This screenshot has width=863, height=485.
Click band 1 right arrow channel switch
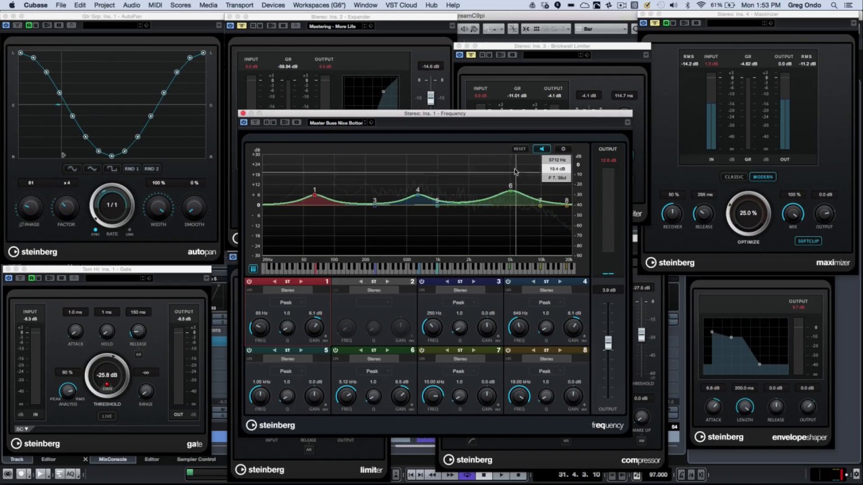tap(301, 282)
